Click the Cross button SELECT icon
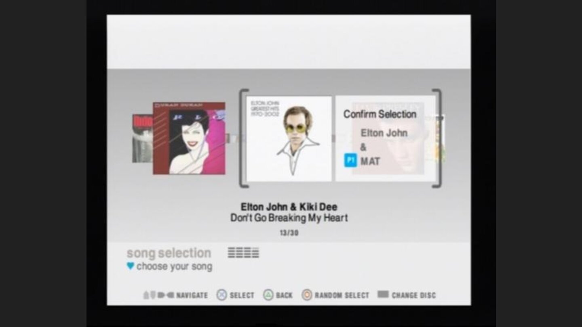Viewport: 582px width, 327px height. coord(221,295)
